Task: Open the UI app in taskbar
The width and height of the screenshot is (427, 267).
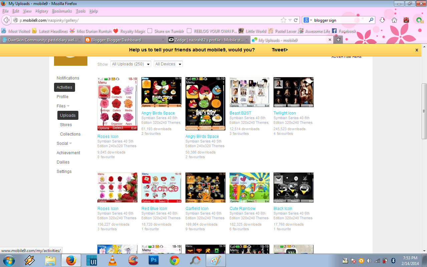Action: [x=91, y=260]
